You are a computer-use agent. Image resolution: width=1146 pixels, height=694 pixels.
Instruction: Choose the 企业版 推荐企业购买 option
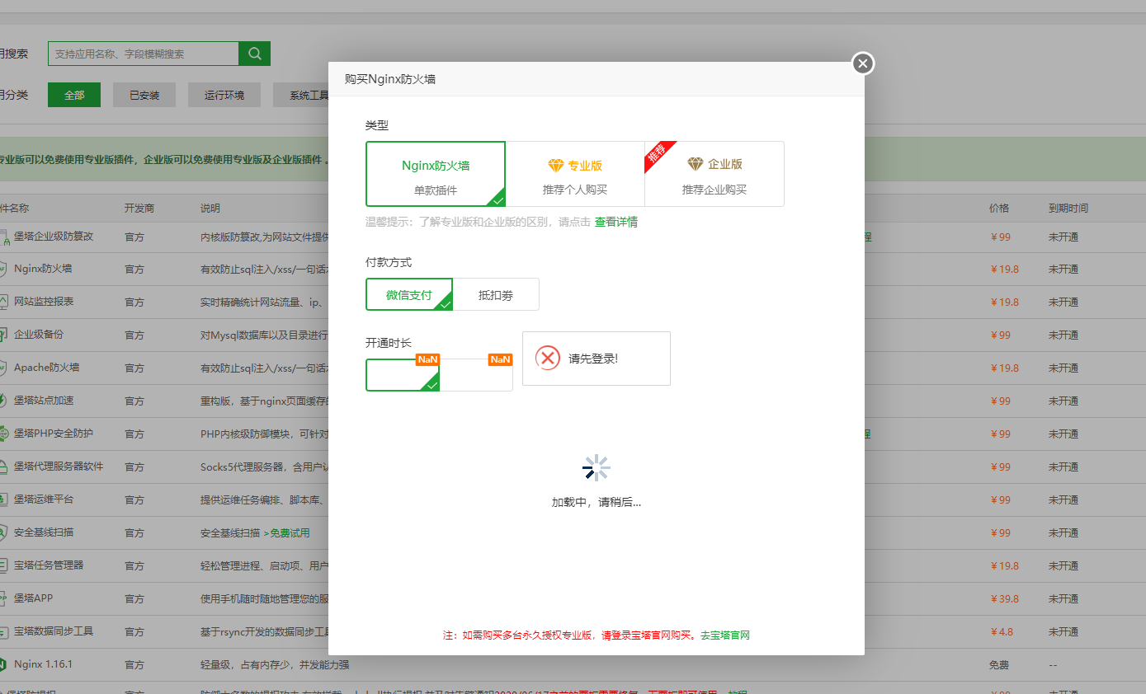(714, 174)
